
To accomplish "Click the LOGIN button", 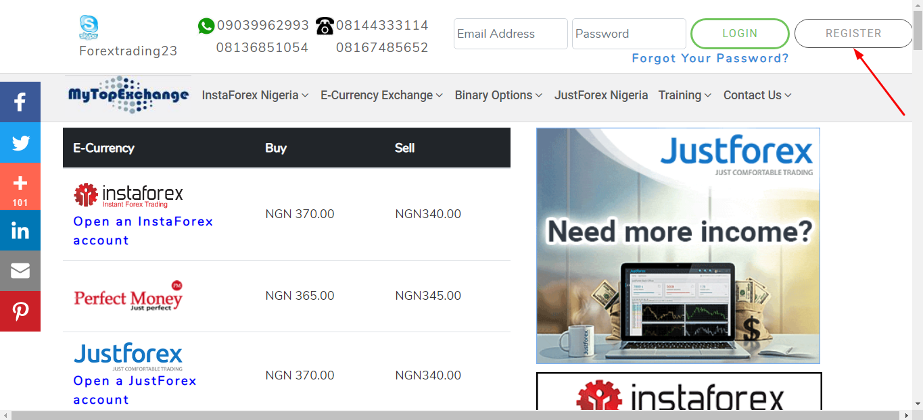I will click(740, 34).
